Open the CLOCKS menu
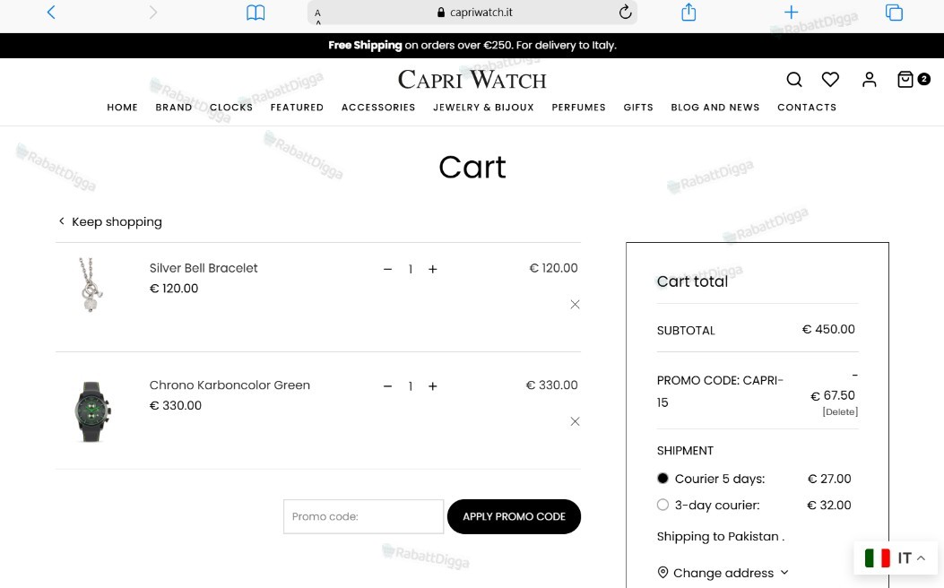The width and height of the screenshot is (944, 588). coord(231,108)
